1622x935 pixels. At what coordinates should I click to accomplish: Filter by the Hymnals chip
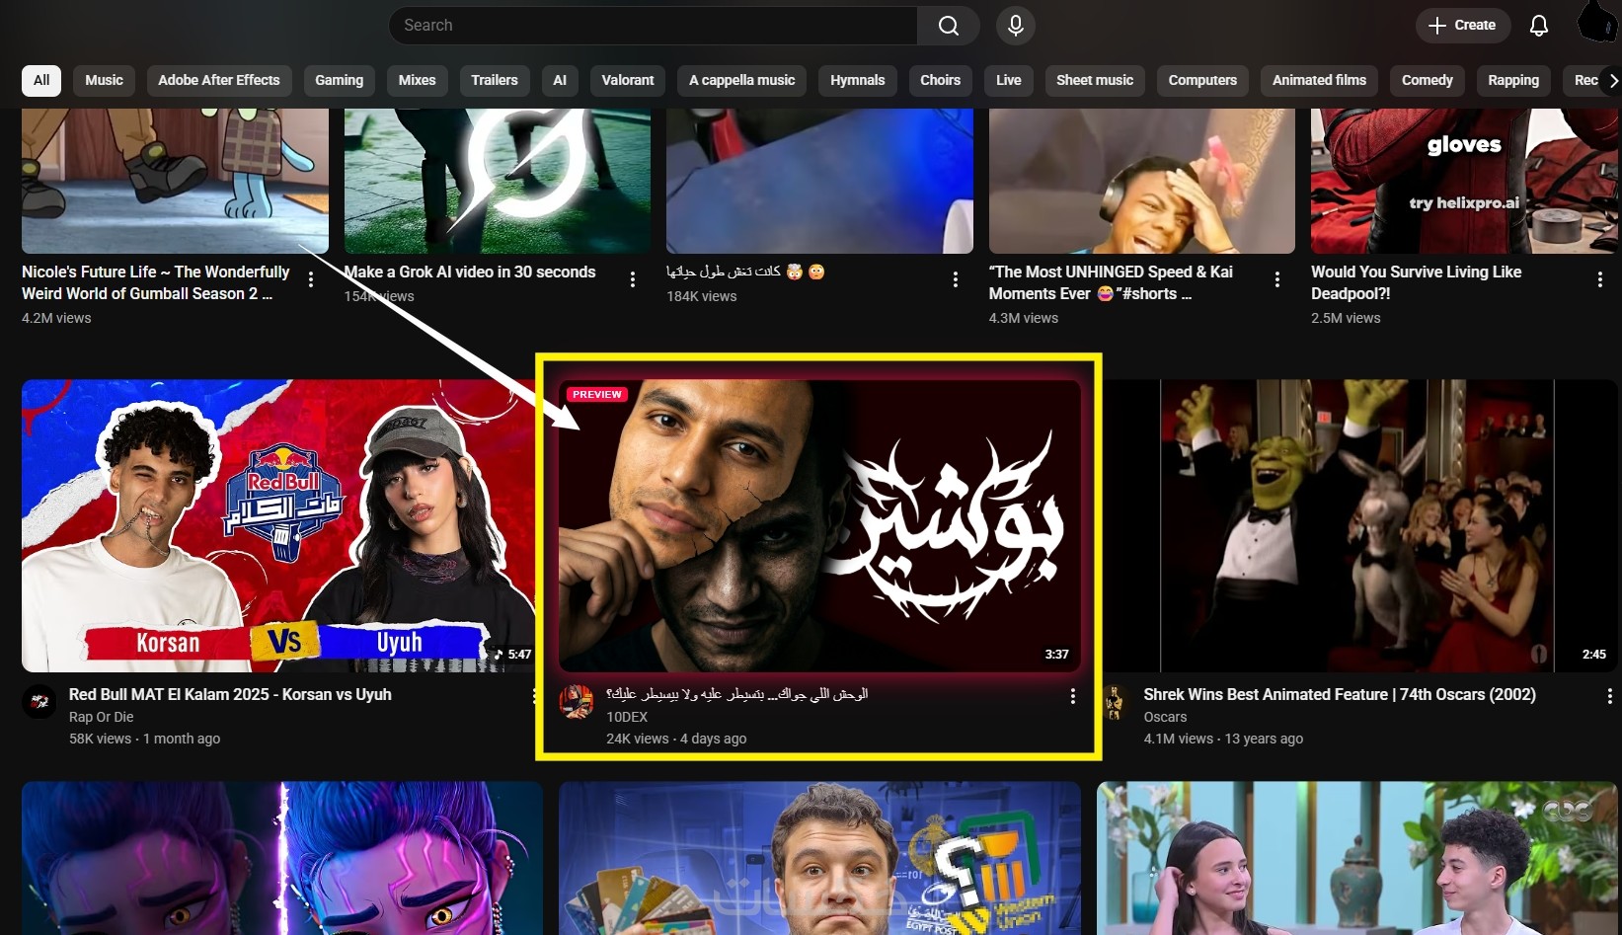pyautogui.click(x=858, y=81)
